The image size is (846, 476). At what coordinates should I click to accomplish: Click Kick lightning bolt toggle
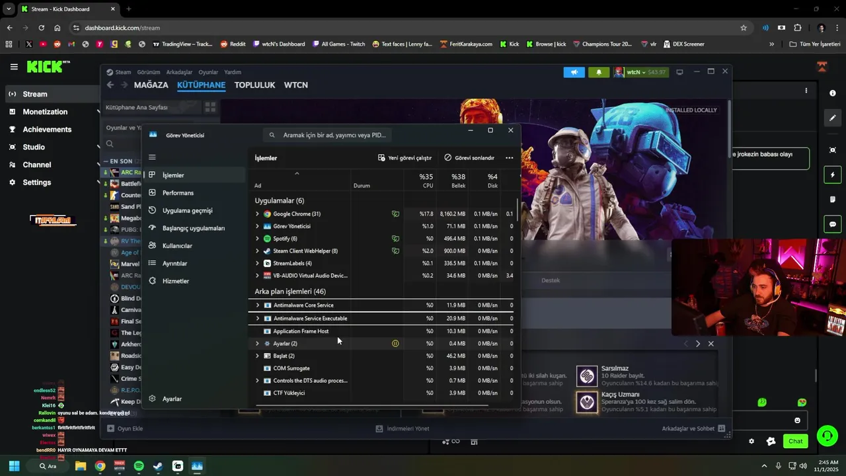click(x=833, y=175)
